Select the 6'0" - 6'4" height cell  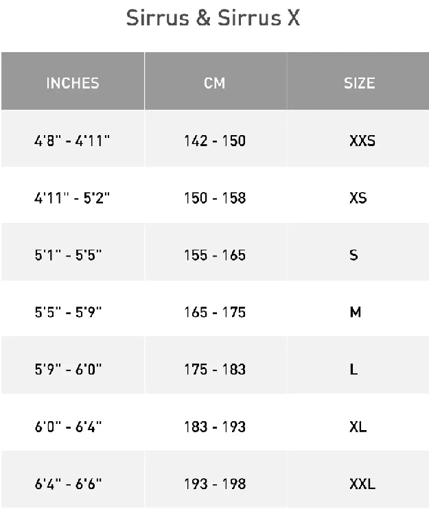tap(73, 423)
